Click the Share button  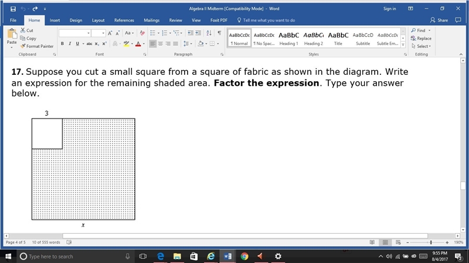click(x=439, y=20)
